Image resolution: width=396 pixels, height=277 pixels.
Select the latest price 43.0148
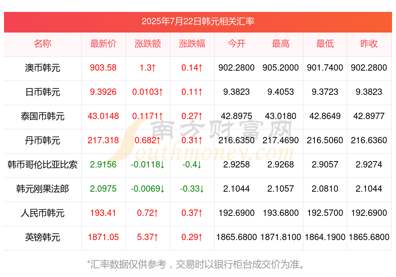click(x=103, y=116)
